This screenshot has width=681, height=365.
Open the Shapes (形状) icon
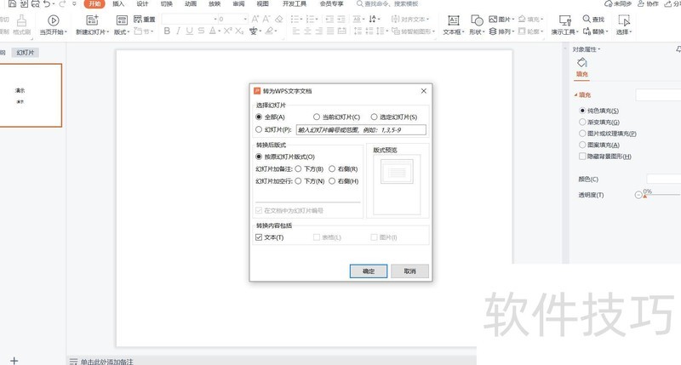pos(477,20)
